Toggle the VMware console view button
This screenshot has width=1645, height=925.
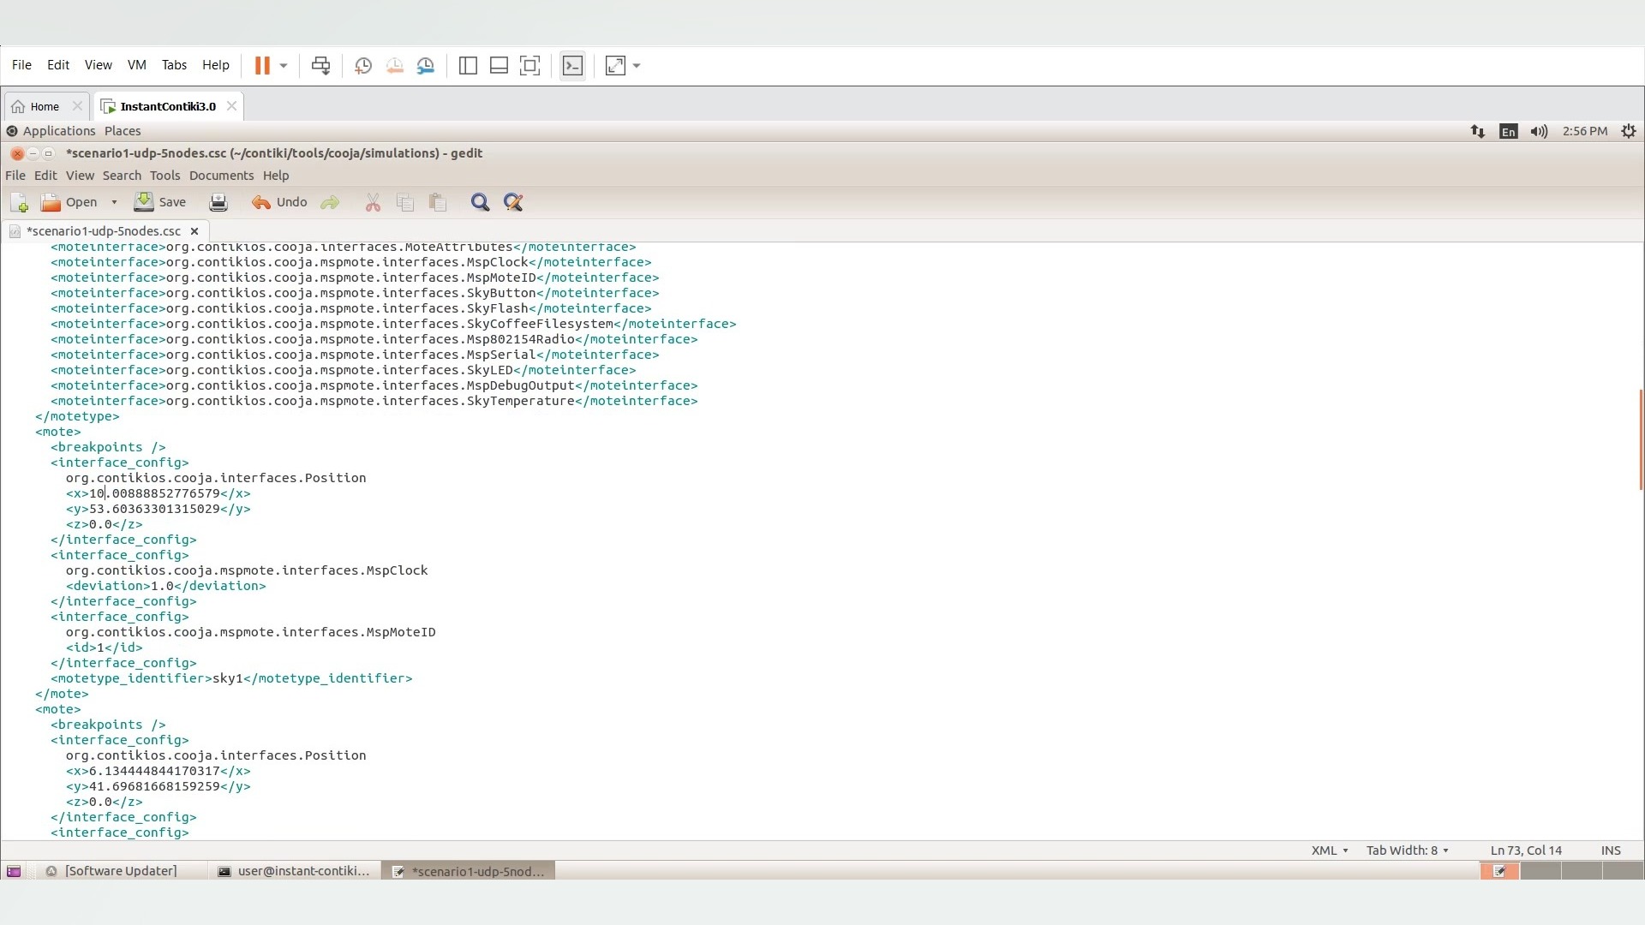(x=572, y=66)
